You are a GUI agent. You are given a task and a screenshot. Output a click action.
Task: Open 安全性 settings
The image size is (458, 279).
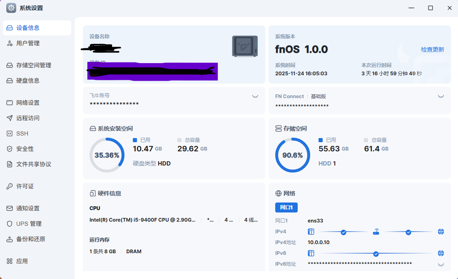coord(37,149)
